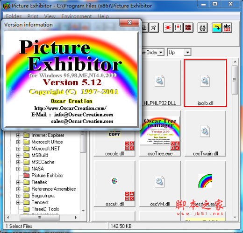This screenshot has height=233, width=243.
Task: Open the sort order dropdown
Action: pyautogui.click(x=161, y=52)
